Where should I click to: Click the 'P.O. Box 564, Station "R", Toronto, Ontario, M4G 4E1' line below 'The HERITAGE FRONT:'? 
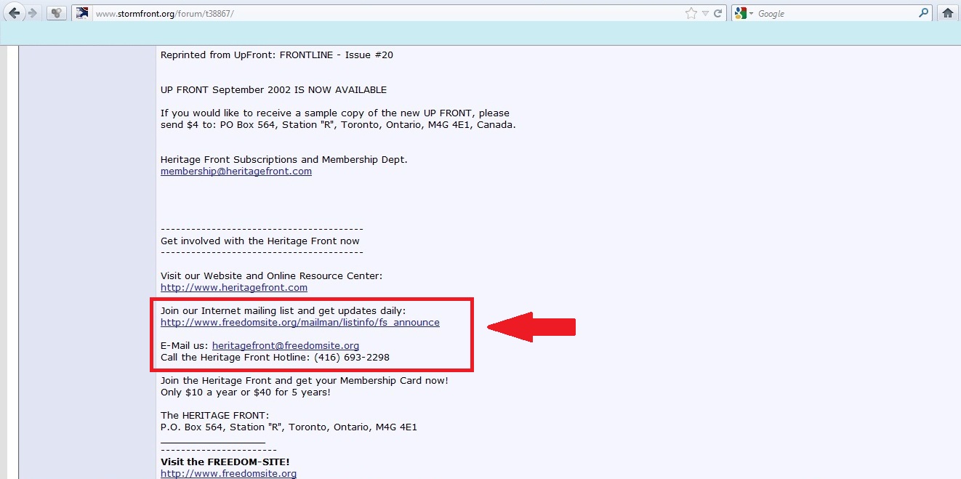[x=289, y=427]
